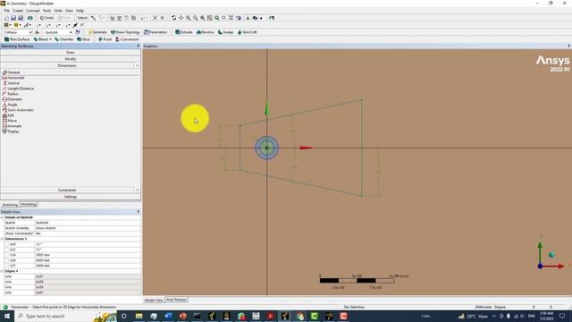Screen dimensions: 572x322
Task: Open the Blend dropdown arrow
Action: click(50, 39)
